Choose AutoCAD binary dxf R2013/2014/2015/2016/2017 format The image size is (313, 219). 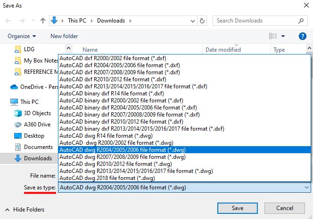[184, 129]
